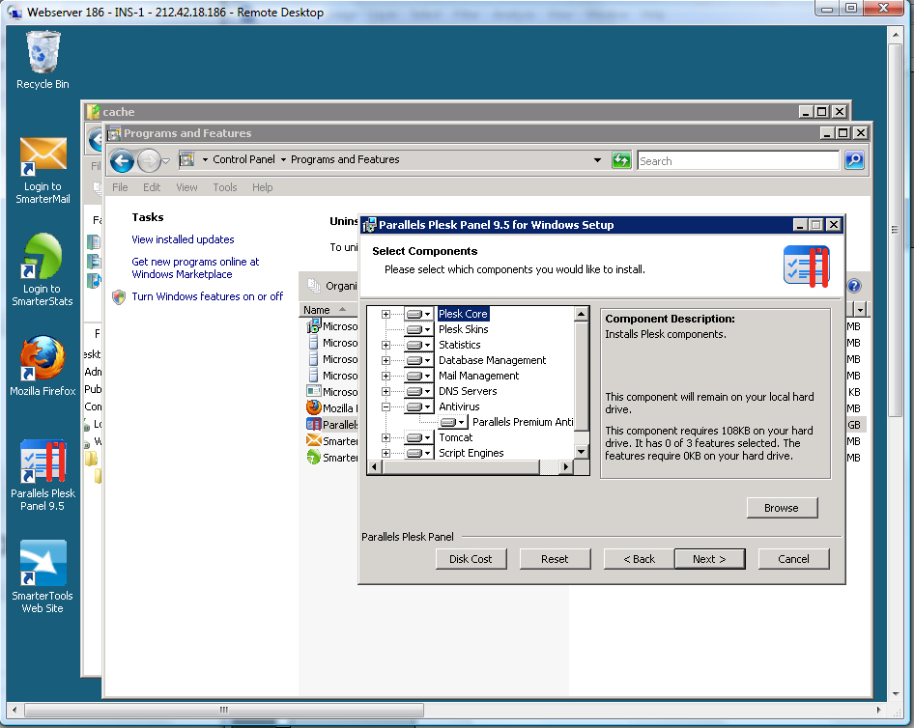Click the Back arrow in Programs and Features
Screen dimensions: 914x728
[122, 160]
